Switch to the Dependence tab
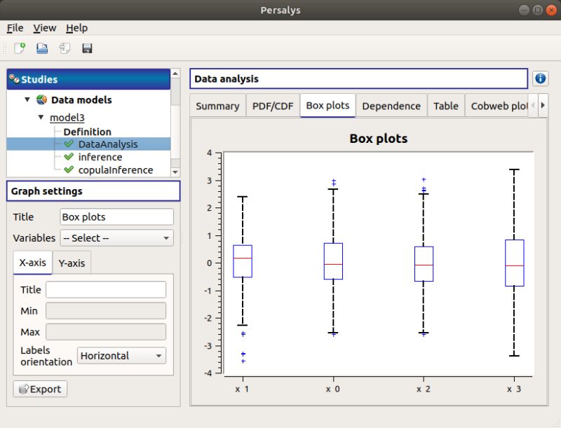The image size is (561, 428). (391, 105)
